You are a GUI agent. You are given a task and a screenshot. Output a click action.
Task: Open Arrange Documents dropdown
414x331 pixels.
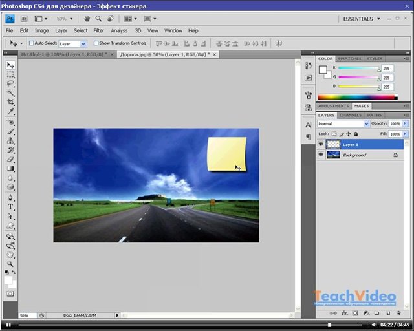131,19
